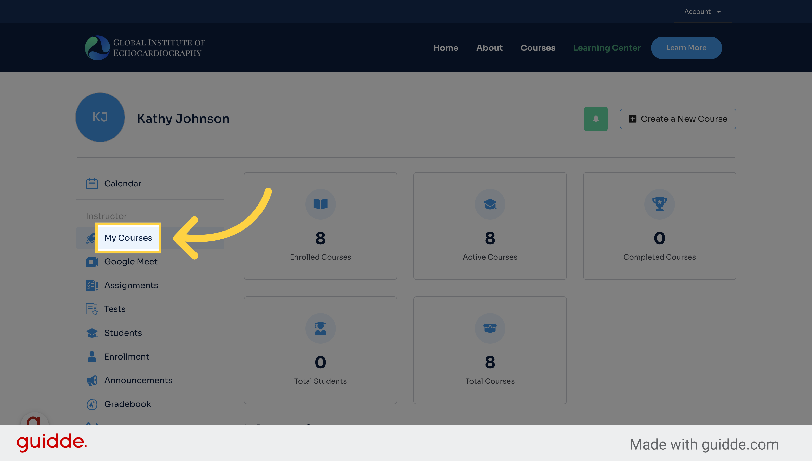Open the Account dropdown menu
Image resolution: width=812 pixels, height=461 pixels.
tap(701, 11)
